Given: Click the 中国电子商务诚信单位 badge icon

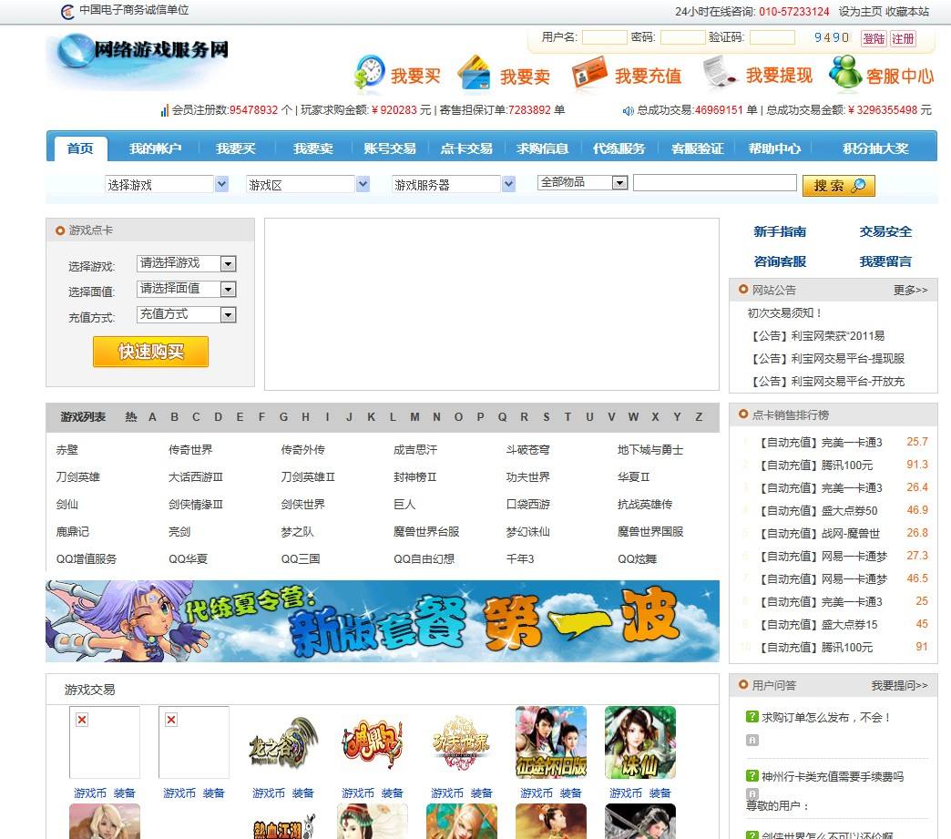Looking at the screenshot, I should point(68,11).
